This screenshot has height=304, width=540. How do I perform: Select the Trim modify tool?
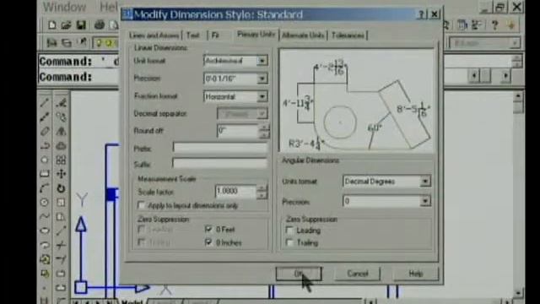pos(61,245)
